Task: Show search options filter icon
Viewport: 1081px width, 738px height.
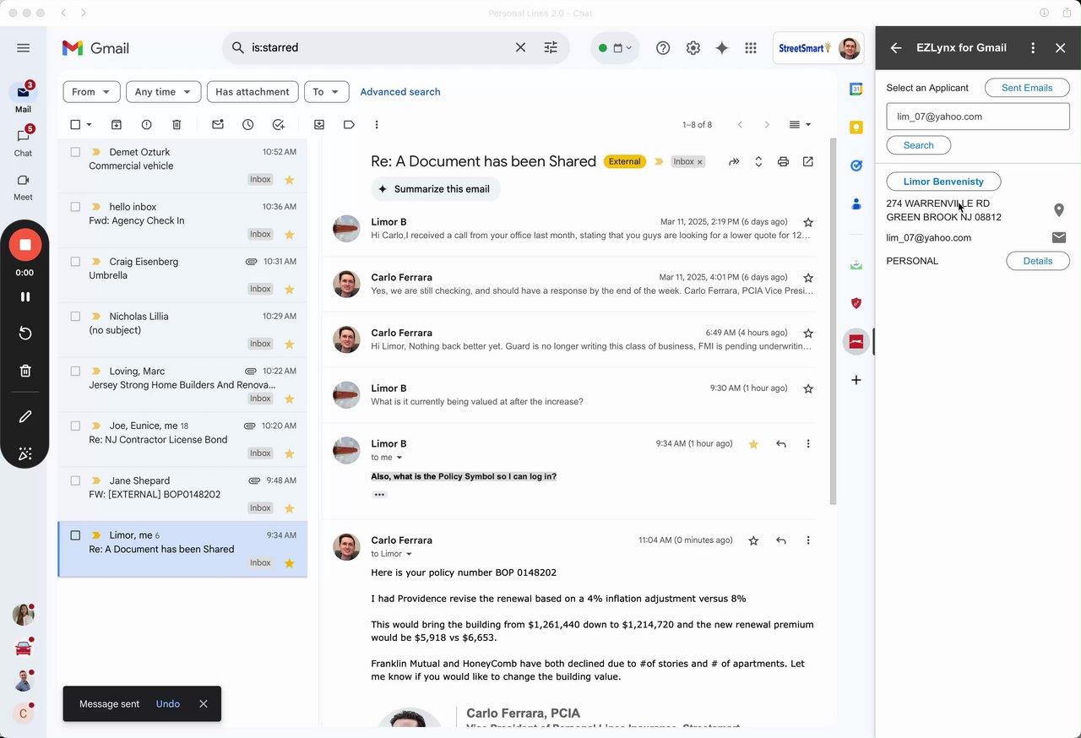Action: pyautogui.click(x=551, y=48)
